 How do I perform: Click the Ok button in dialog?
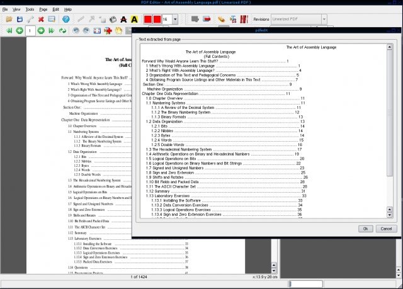click(x=365, y=229)
